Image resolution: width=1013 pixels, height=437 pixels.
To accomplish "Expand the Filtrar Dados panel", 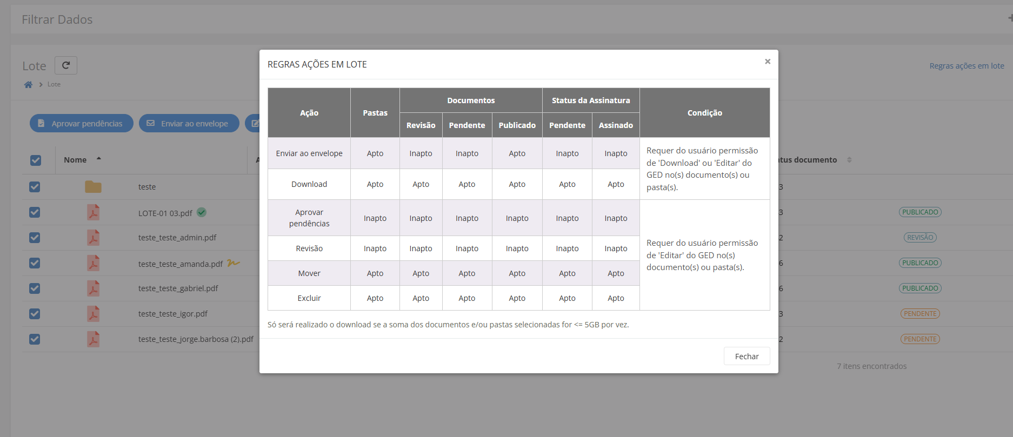I will click(1009, 18).
